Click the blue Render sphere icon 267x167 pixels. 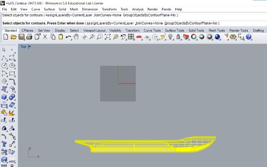pos(217,37)
